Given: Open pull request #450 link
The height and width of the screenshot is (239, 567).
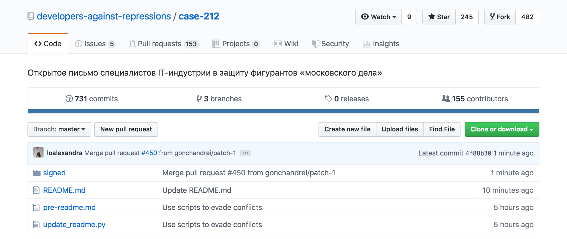Looking at the screenshot, I should 149,153.
